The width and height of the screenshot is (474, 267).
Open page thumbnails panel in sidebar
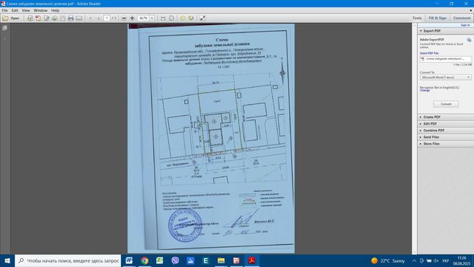[5, 28]
